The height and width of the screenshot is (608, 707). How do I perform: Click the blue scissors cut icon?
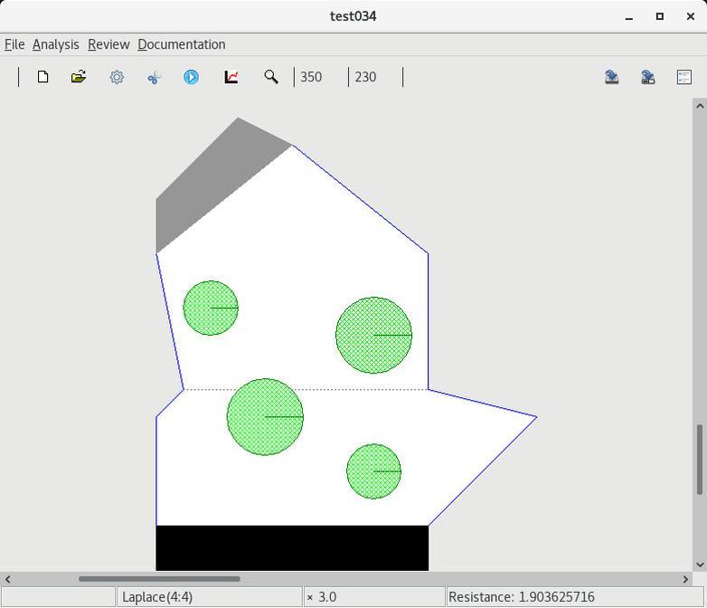tap(154, 77)
